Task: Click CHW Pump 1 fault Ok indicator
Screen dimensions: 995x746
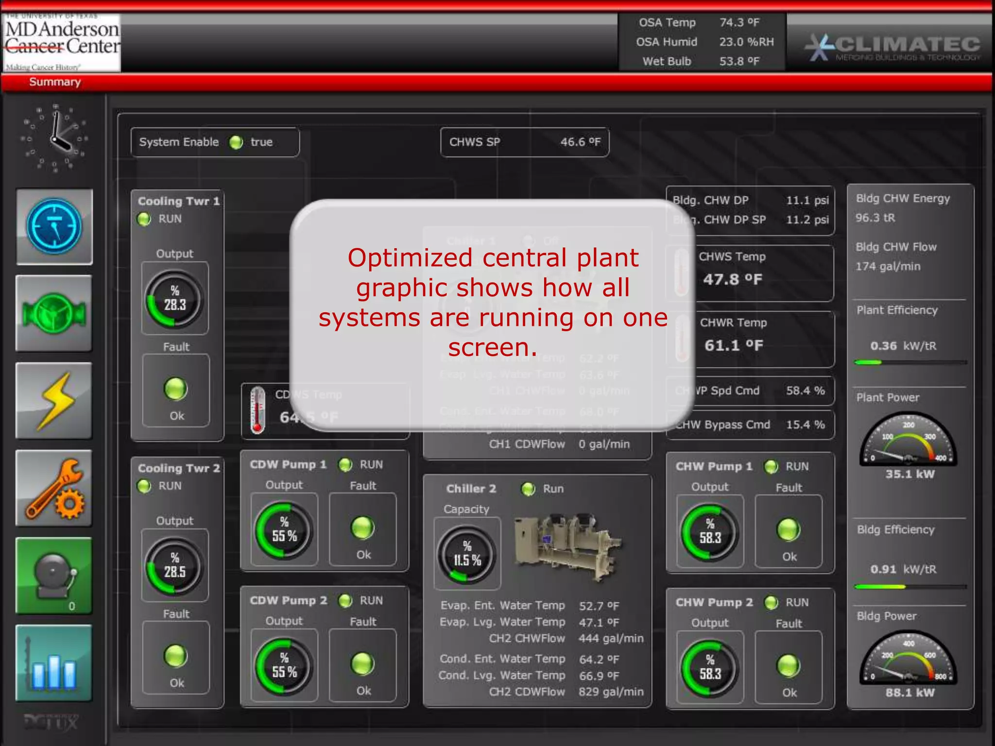Action: pyautogui.click(x=789, y=529)
